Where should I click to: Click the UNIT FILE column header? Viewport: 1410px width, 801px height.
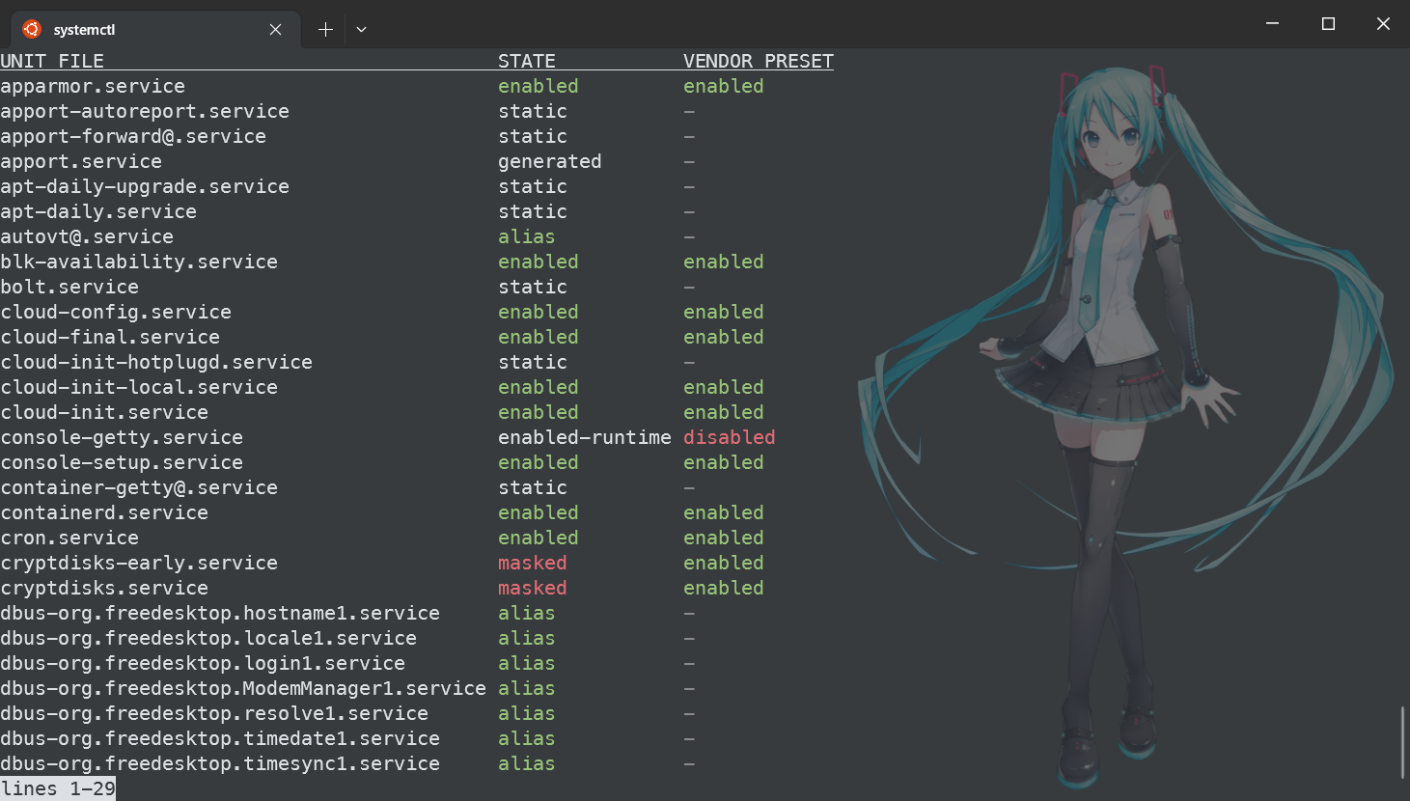52,61
